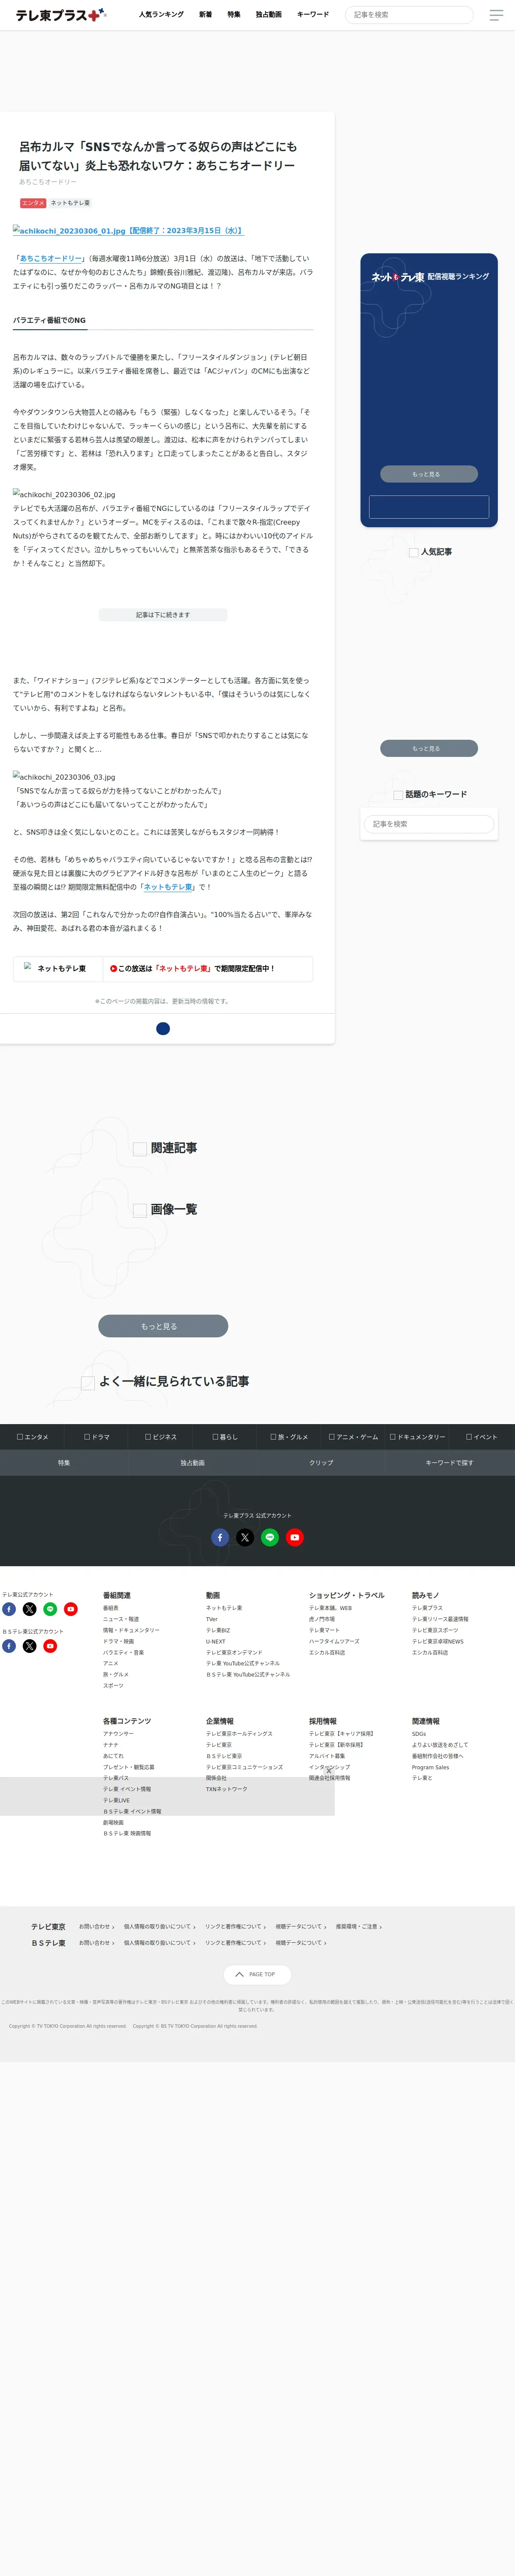Viewport: 515px width, 2576px height.
Task: Click the テレビ東京 logo in bottom footer
Action: (48, 1926)
